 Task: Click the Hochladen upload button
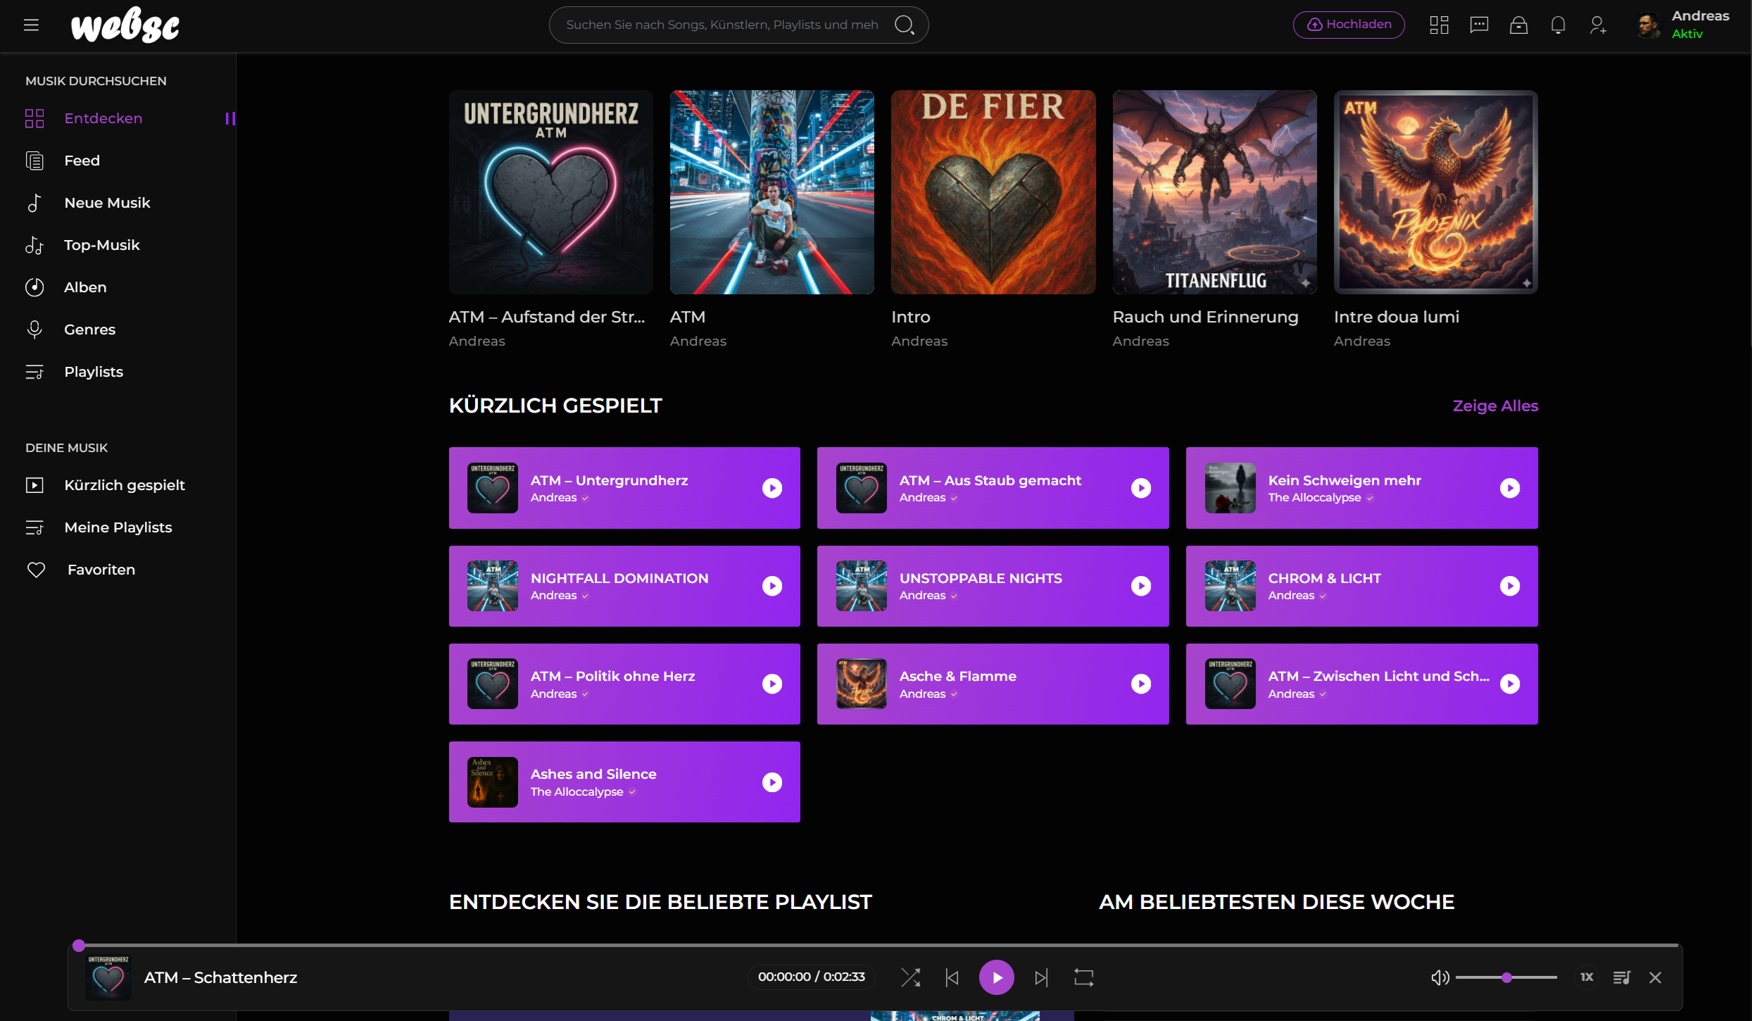coord(1348,25)
